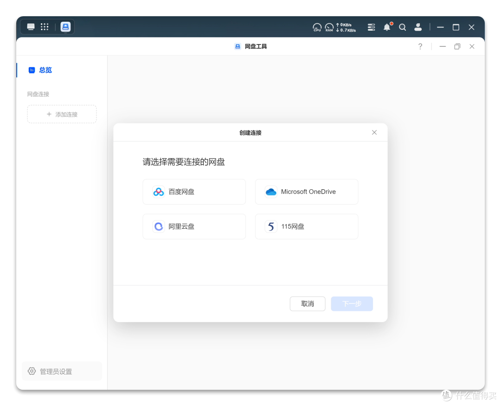Select the 网盘工具 app icon in top bar
This screenshot has height=406, width=501.
pyautogui.click(x=65, y=27)
